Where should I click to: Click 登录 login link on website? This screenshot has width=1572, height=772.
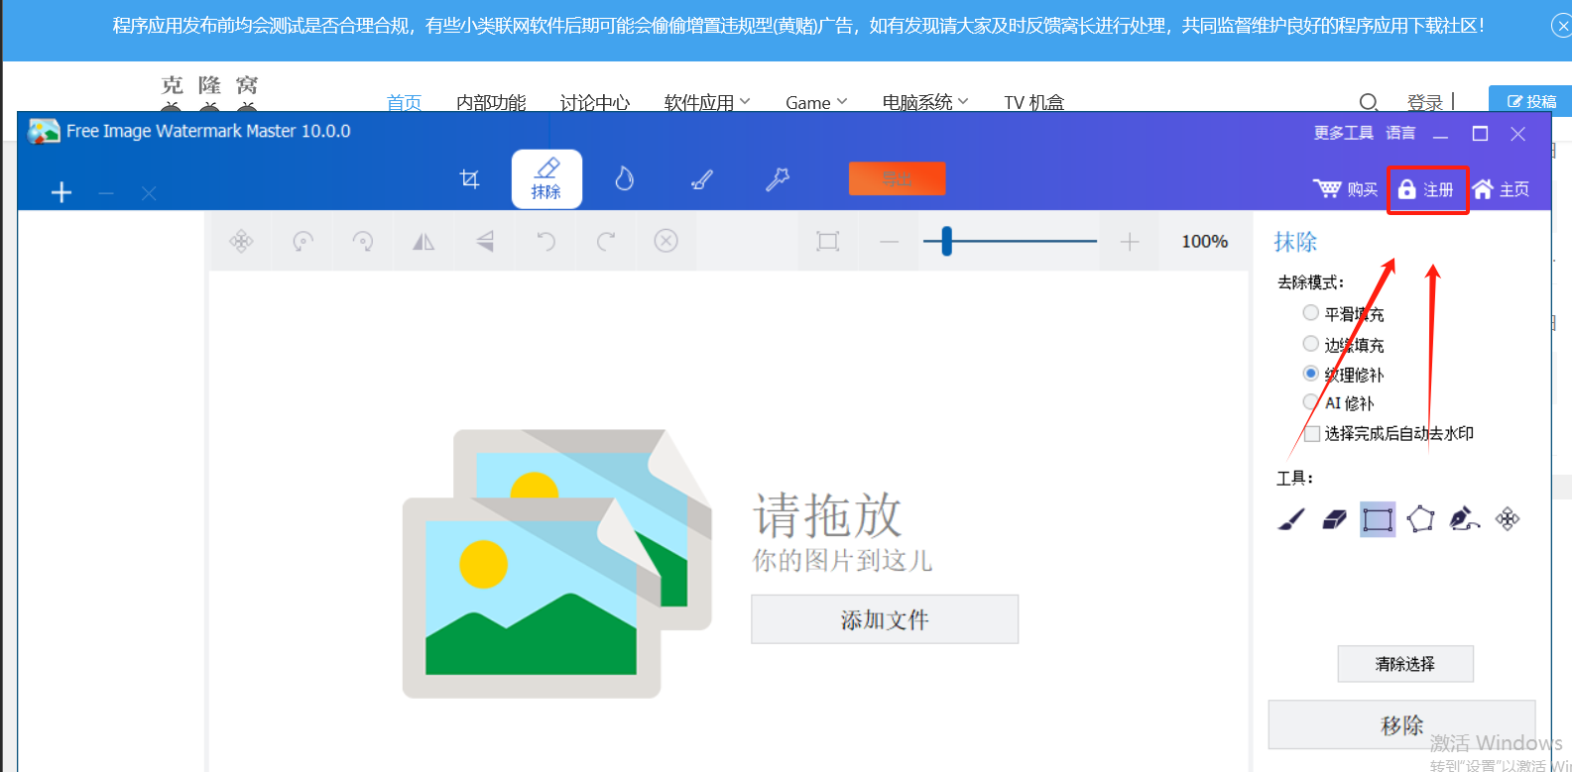point(1425,102)
